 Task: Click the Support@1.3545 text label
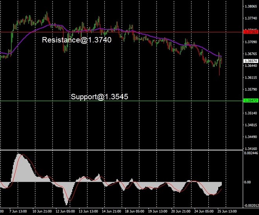99,97
